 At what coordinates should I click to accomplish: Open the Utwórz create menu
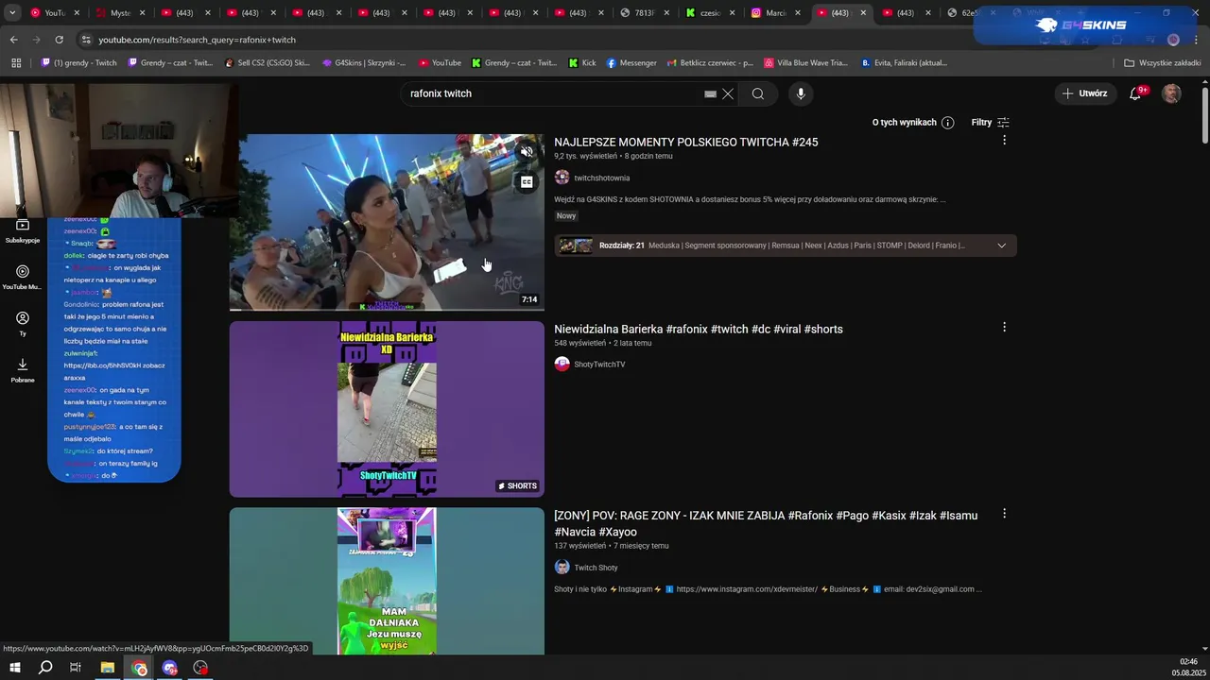[x=1083, y=93]
